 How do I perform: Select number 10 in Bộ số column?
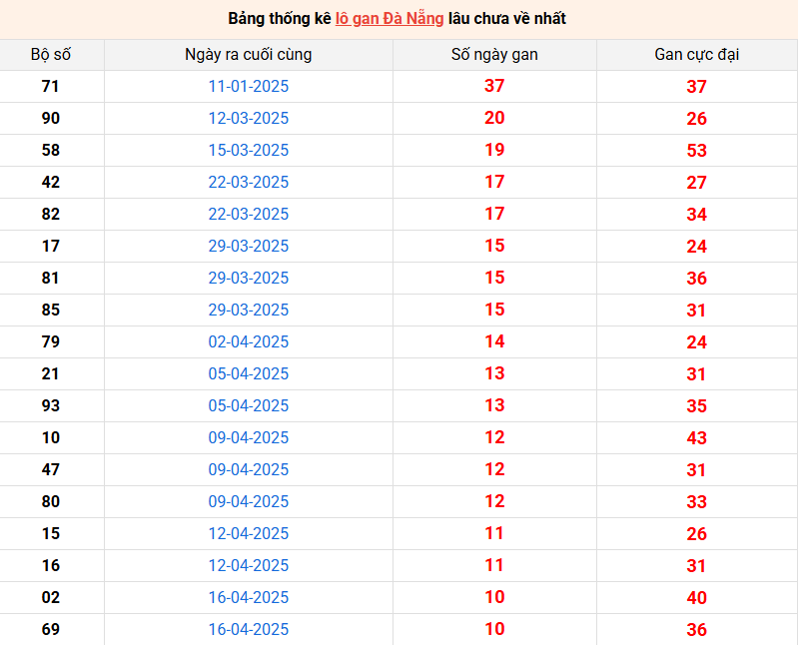click(x=50, y=438)
